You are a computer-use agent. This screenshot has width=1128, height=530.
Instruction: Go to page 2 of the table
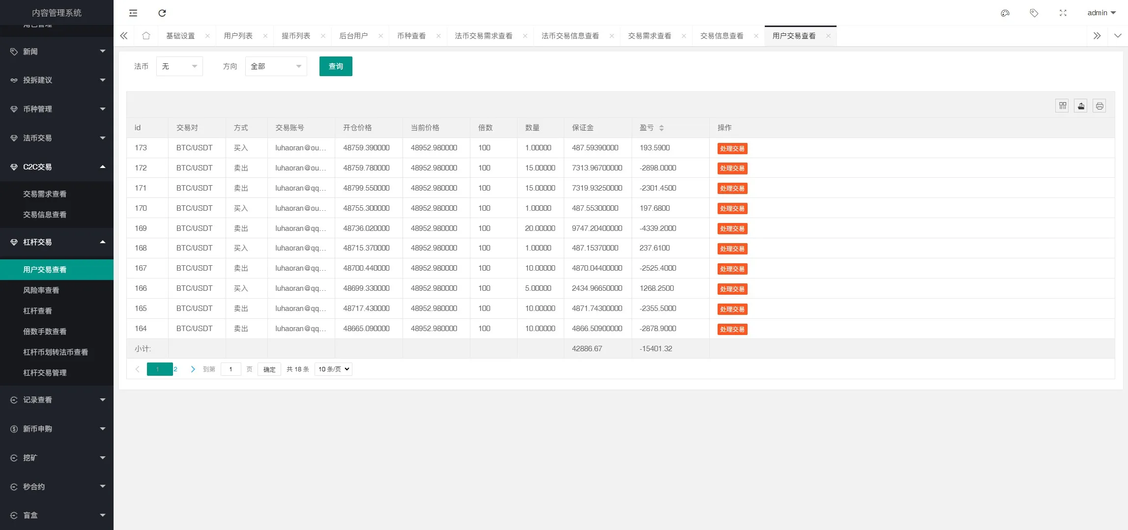pyautogui.click(x=175, y=369)
